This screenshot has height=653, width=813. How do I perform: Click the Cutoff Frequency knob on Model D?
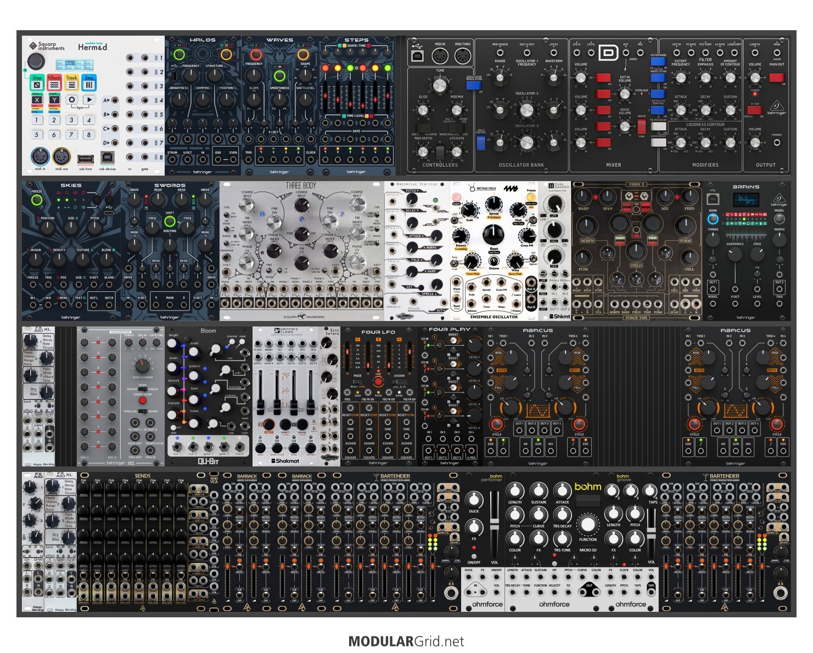pos(681,78)
